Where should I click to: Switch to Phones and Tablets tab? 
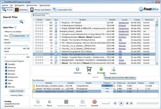click(x=41, y=10)
